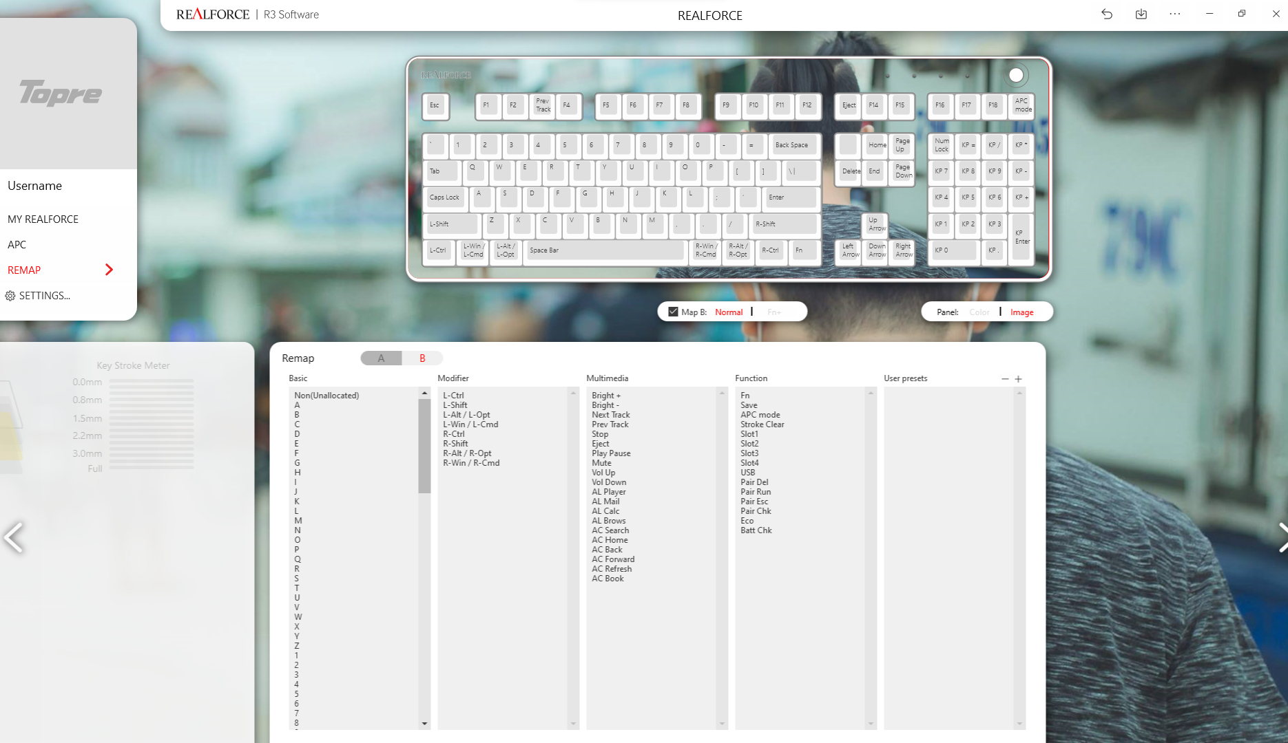Select the Space Bar key on keyboard map
This screenshot has height=743, width=1288.
(605, 251)
